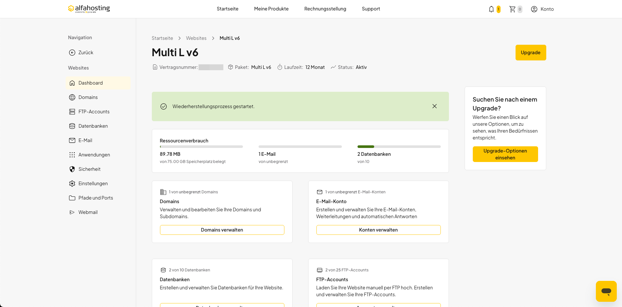This screenshot has width=622, height=307.
Task: Click the Support menu item
Action: (x=371, y=9)
